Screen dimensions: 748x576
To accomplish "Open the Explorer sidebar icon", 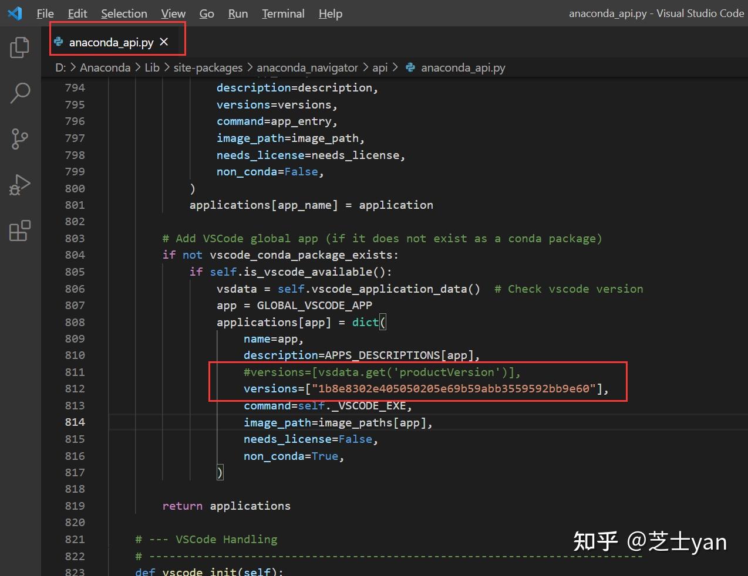I will [x=19, y=48].
